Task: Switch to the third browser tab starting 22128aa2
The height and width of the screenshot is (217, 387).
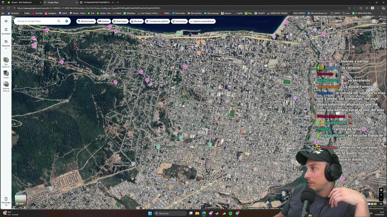Action: pos(96,2)
